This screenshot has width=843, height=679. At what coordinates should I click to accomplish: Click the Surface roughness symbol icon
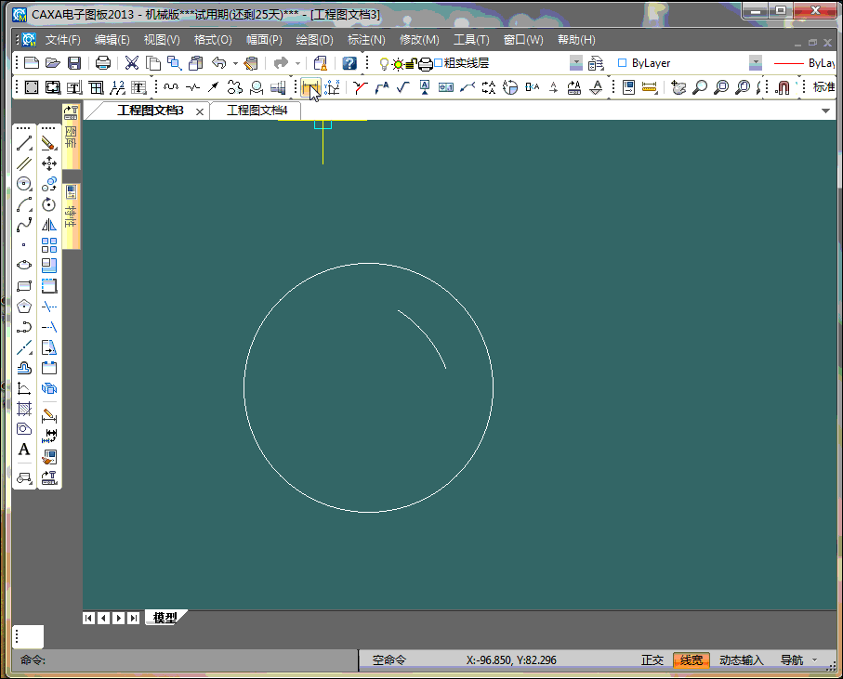coord(403,87)
